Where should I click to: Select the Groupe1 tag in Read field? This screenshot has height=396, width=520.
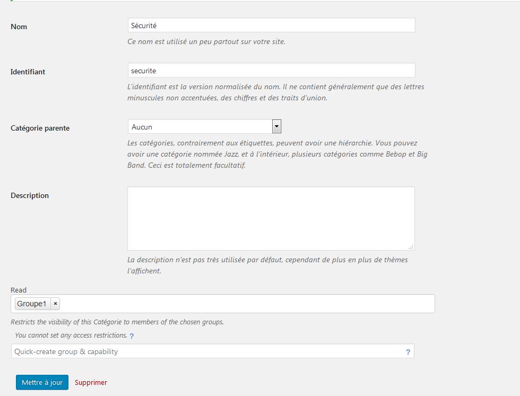point(32,304)
